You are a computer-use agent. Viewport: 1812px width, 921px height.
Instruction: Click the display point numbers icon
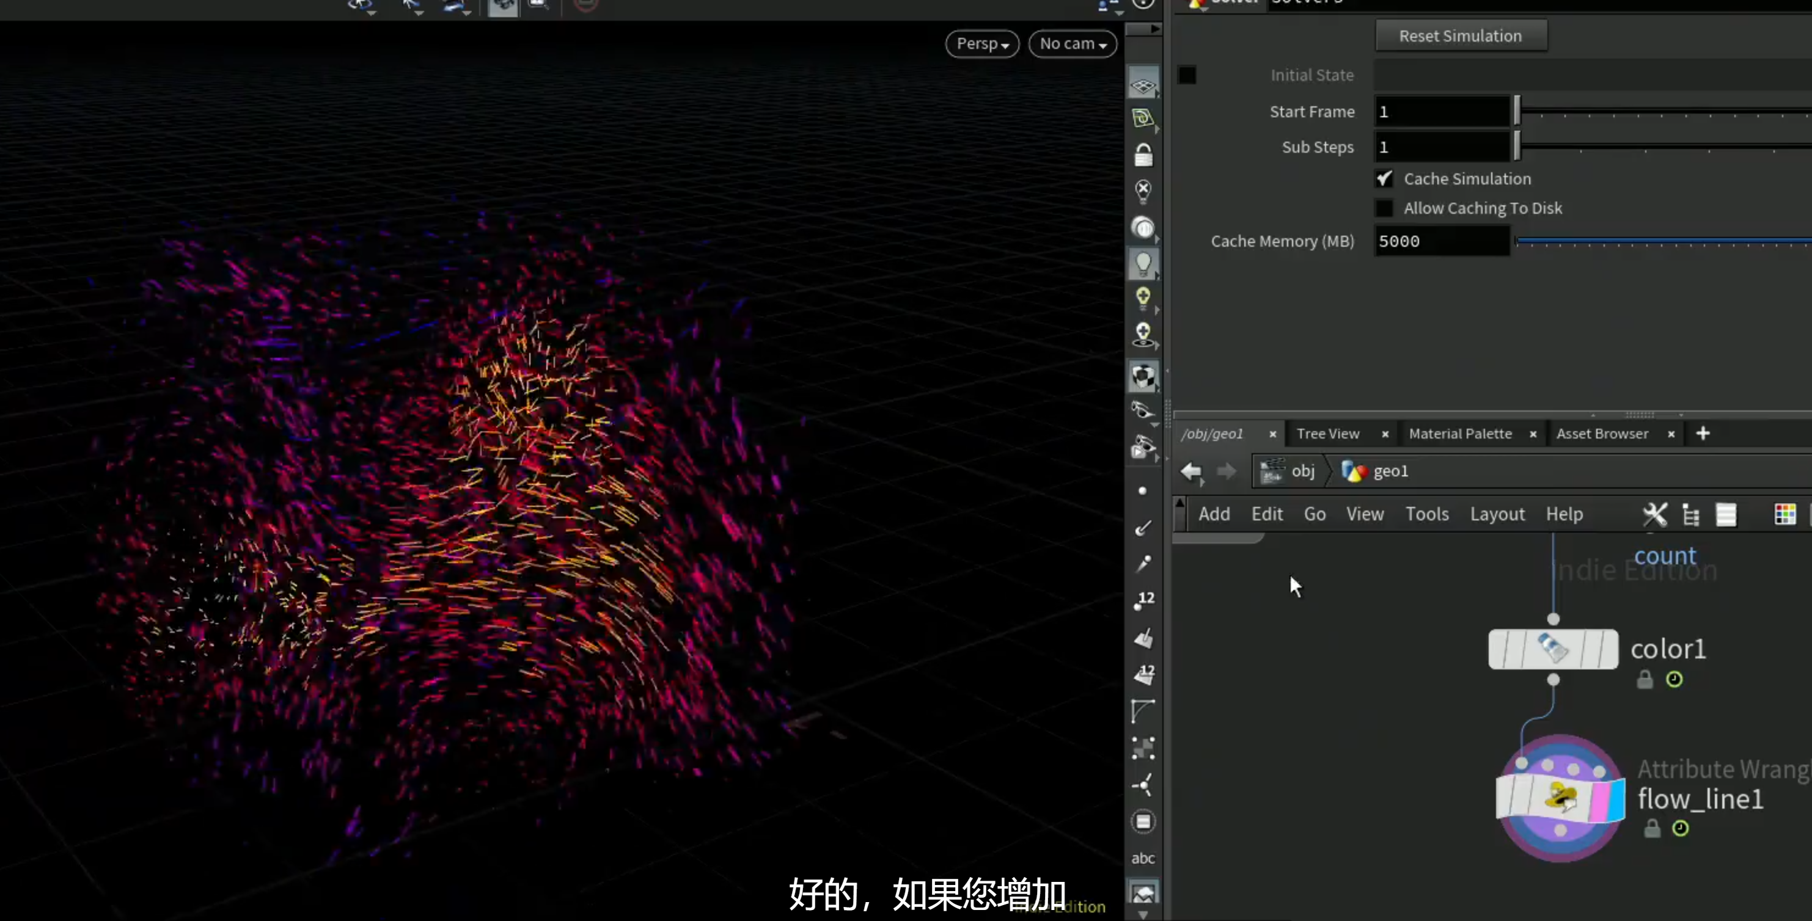coord(1144,600)
